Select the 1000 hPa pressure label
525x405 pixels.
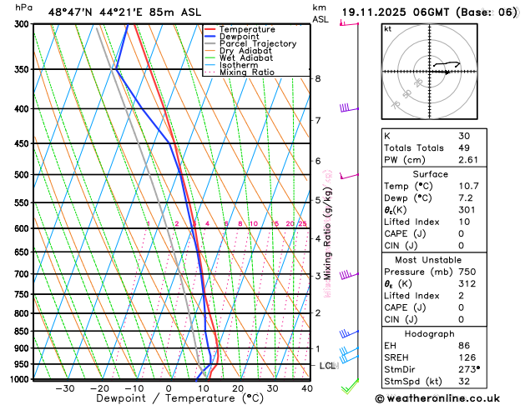(x=21, y=379)
